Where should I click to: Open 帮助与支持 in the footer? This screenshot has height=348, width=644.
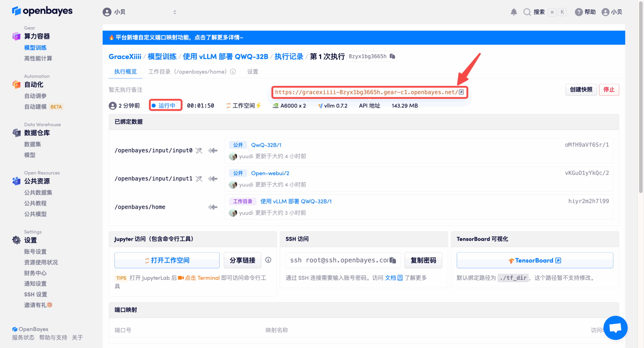pos(53,338)
